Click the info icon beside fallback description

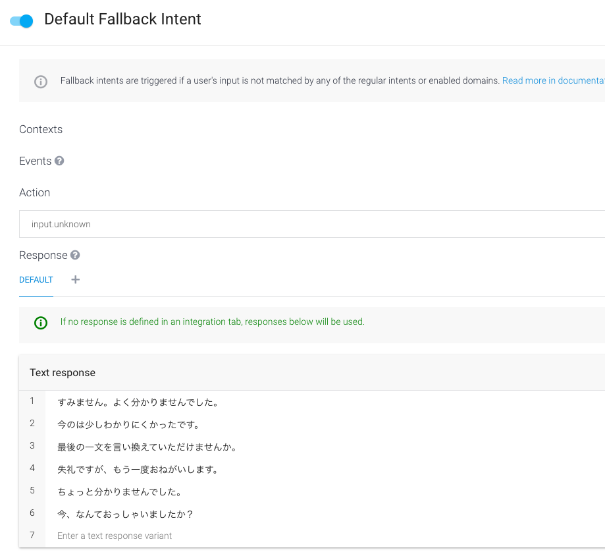tap(41, 81)
